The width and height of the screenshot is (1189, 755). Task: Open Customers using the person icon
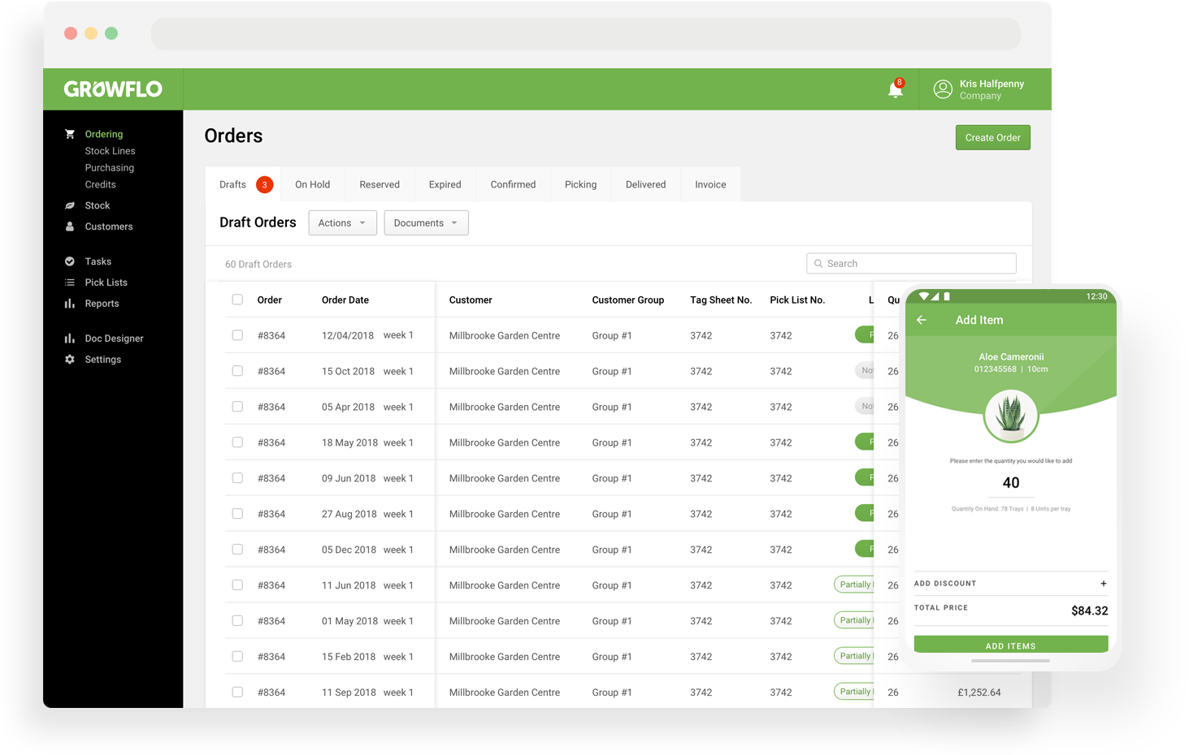pos(70,226)
